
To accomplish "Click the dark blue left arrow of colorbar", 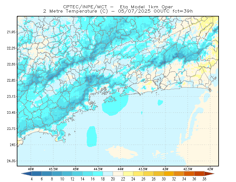I will pyautogui.click(x=27, y=174).
